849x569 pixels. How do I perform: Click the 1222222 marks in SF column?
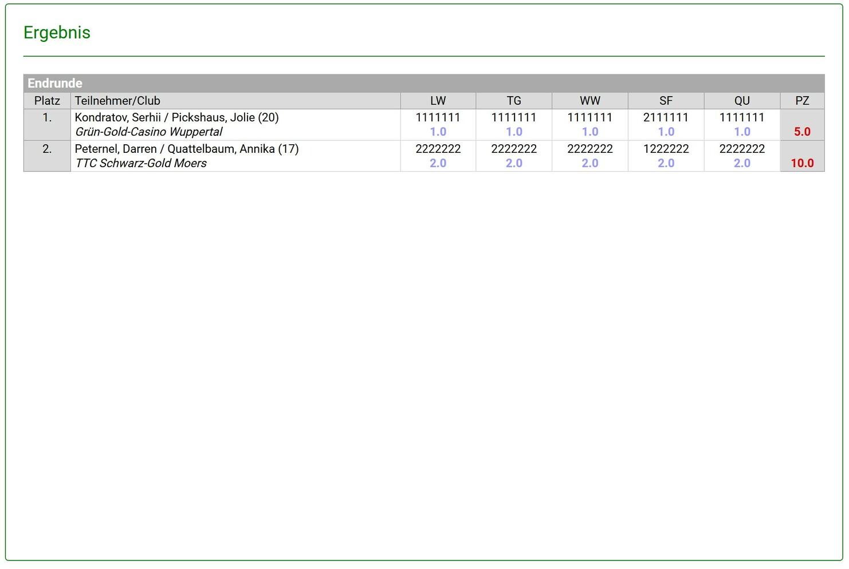pos(666,149)
